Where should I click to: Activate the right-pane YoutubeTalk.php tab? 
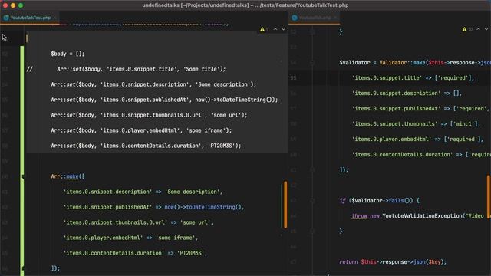(x=315, y=18)
